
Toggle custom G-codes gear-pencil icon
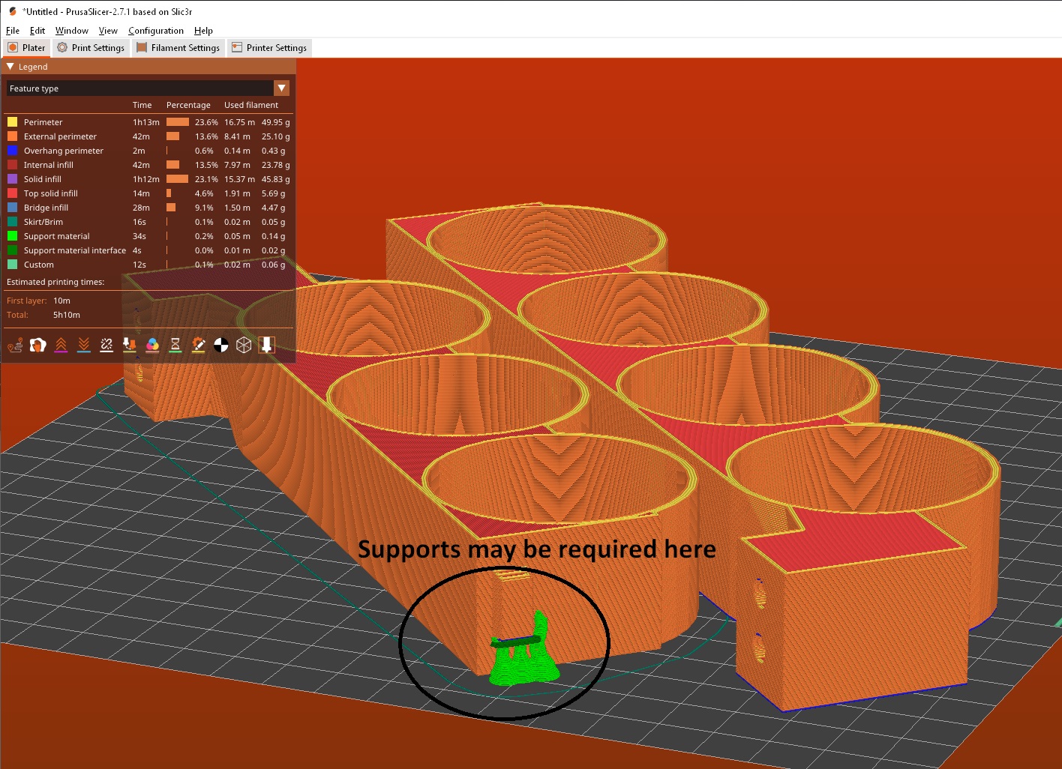click(198, 345)
